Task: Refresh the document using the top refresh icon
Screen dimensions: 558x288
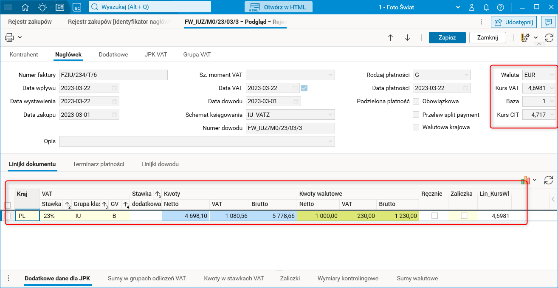Action: coord(549,37)
